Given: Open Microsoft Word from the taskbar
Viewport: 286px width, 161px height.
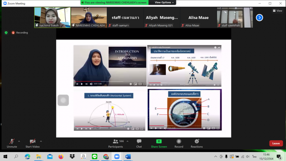Looking at the screenshot, I should pos(128,157).
